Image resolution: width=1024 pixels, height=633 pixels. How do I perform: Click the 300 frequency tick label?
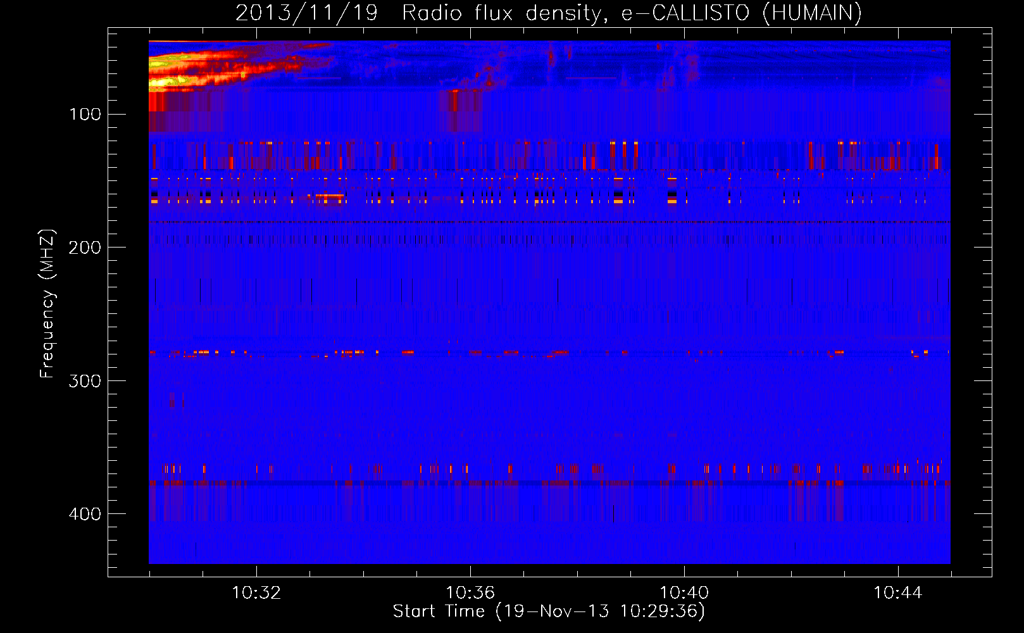tap(84, 380)
